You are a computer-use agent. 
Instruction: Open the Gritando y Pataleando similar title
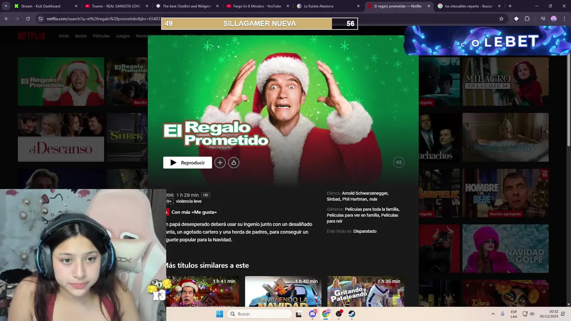(366, 292)
